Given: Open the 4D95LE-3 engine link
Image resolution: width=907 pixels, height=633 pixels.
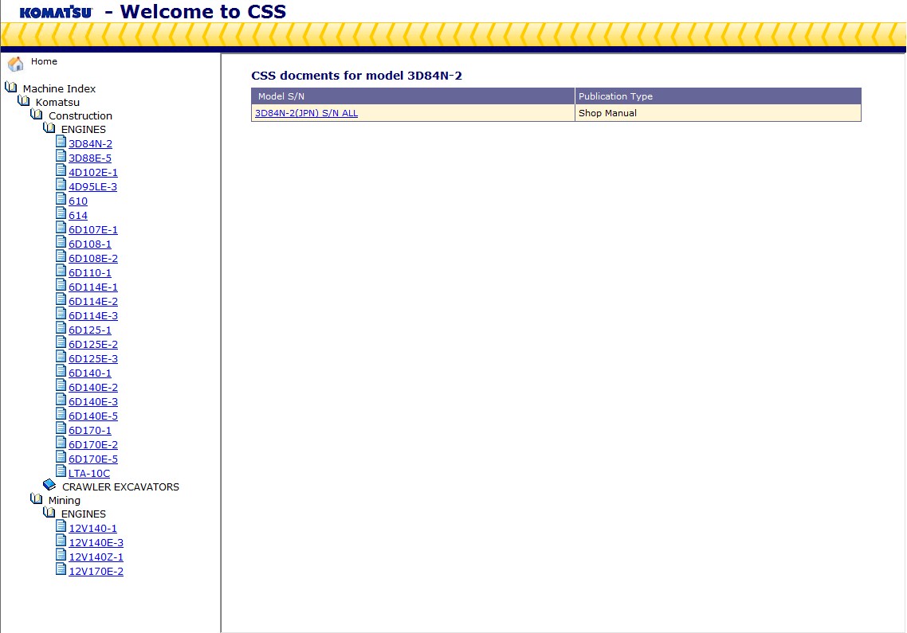Looking at the screenshot, I should [x=92, y=187].
